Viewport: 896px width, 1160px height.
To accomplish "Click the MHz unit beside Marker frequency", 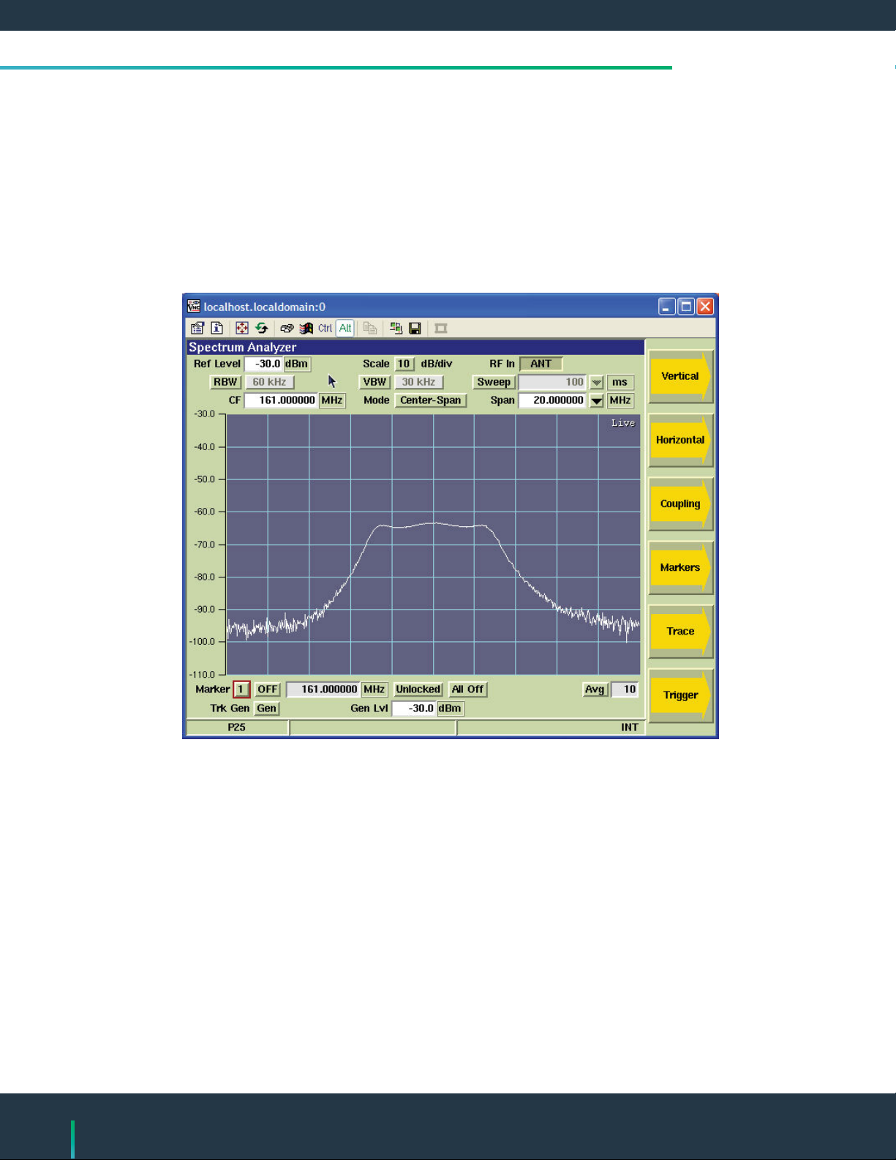I will click(x=374, y=689).
